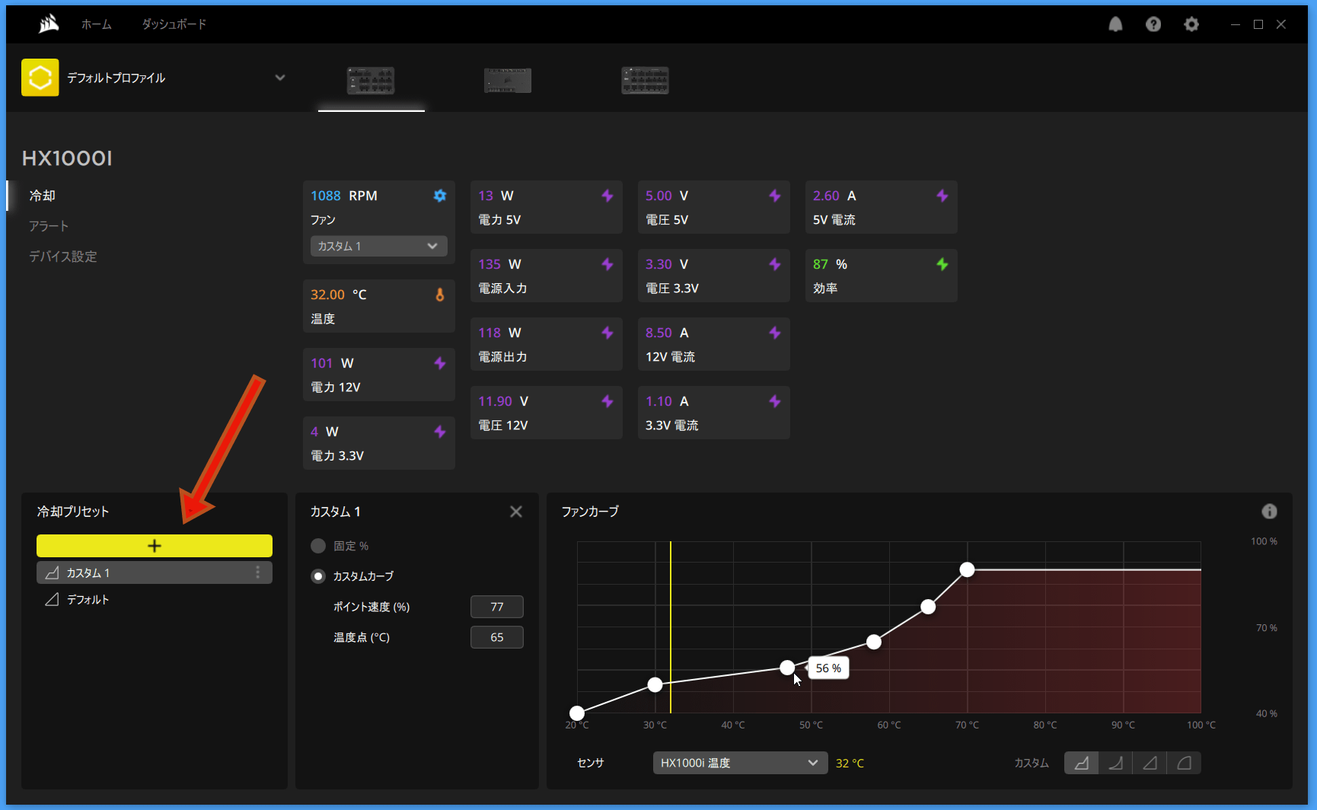Viewport: 1317px width, 810px height.
Task: Open the help question mark icon
Action: 1153,24
